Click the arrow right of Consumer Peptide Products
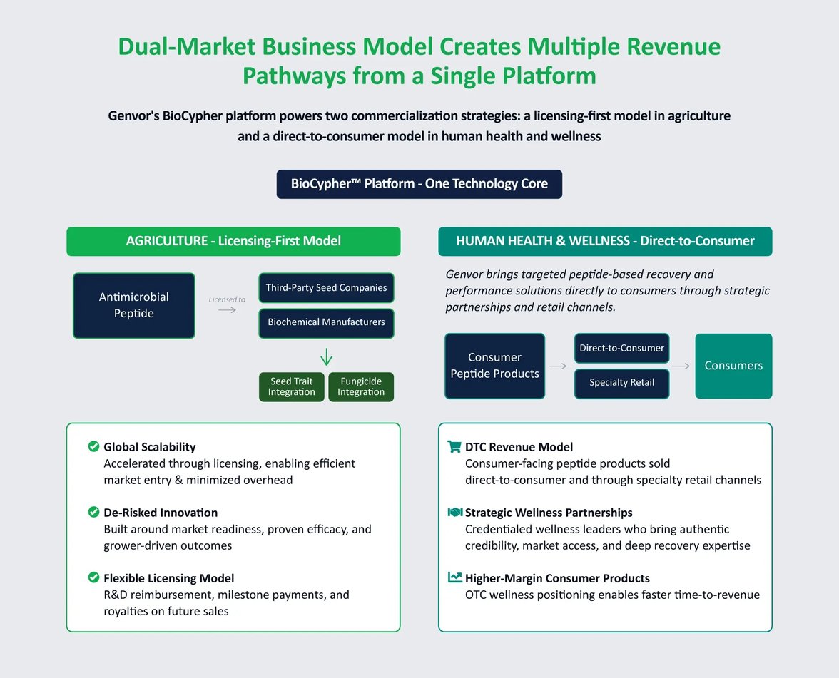Screen dimensions: 839x678 click(558, 366)
